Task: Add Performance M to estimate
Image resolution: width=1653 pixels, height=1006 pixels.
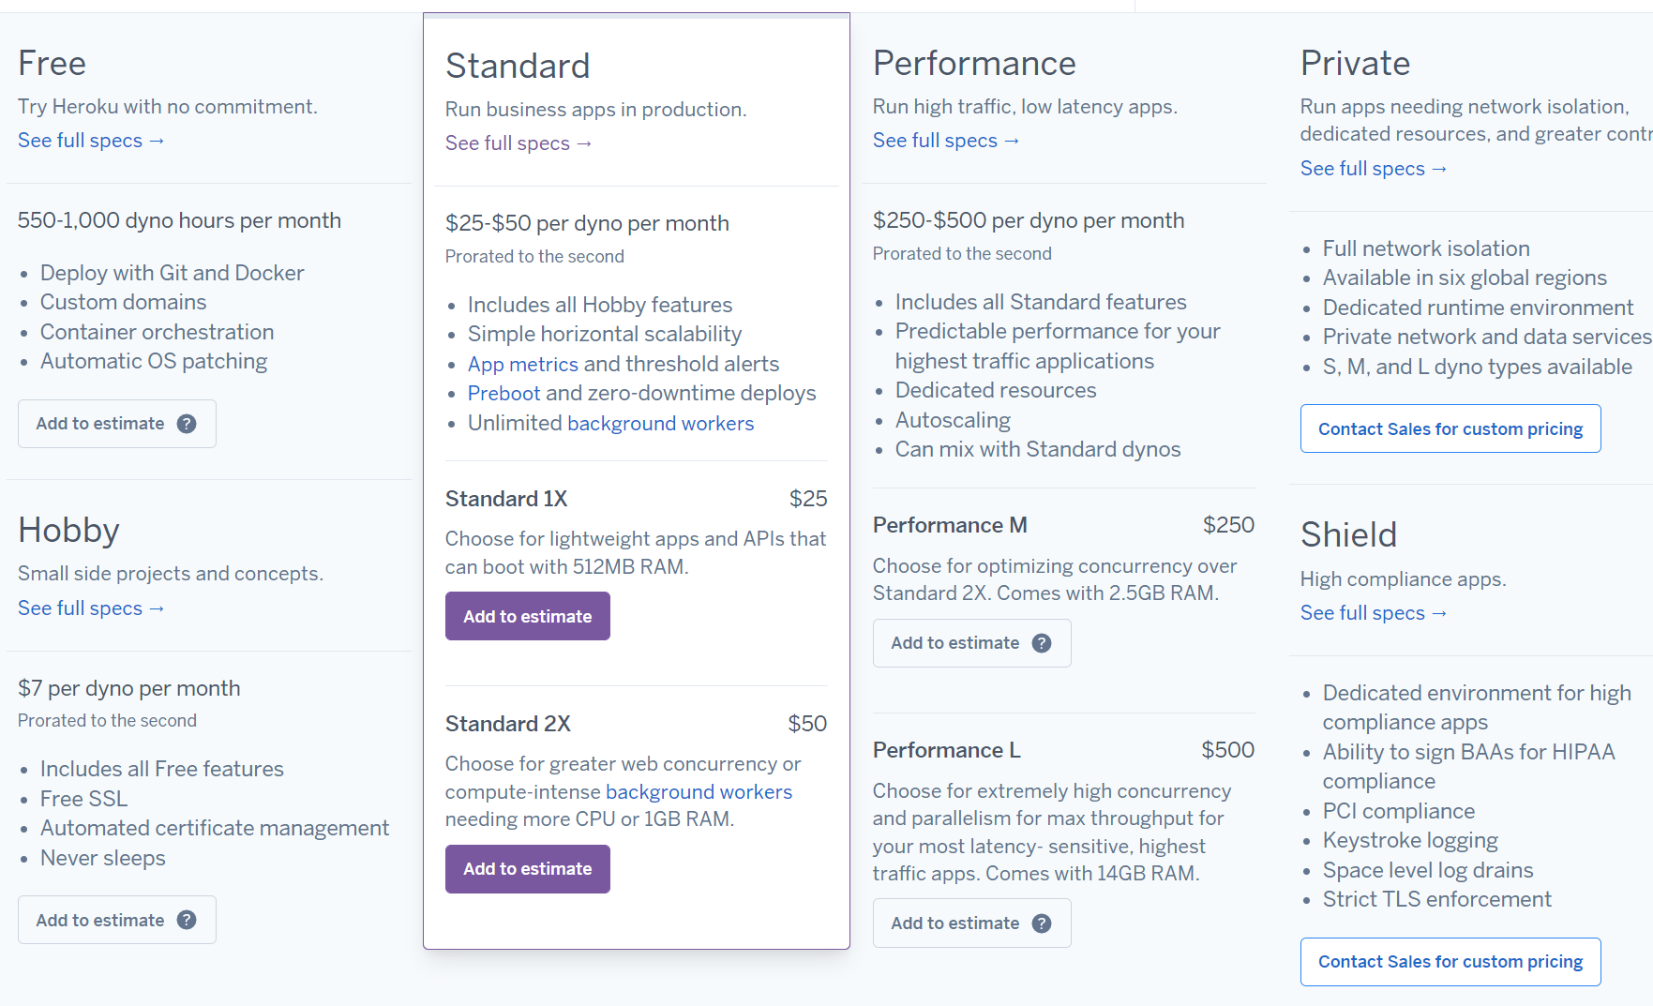Action: pyautogui.click(x=971, y=643)
